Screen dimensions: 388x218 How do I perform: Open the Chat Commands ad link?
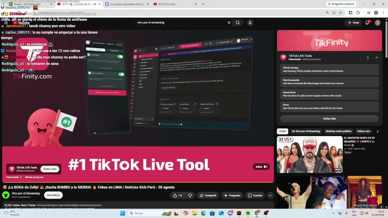pyautogui.click(x=329, y=82)
